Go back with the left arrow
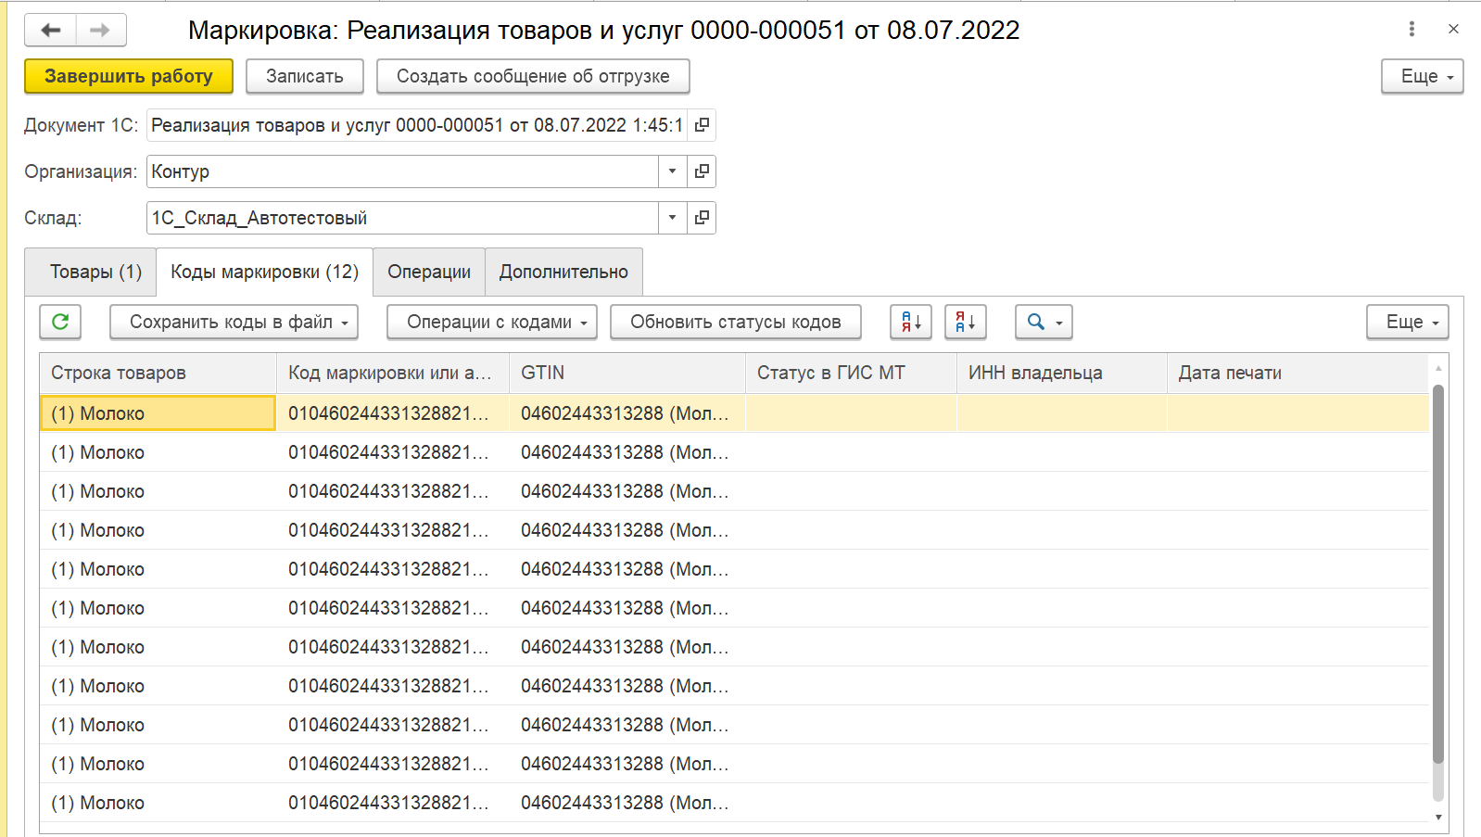 tap(51, 31)
